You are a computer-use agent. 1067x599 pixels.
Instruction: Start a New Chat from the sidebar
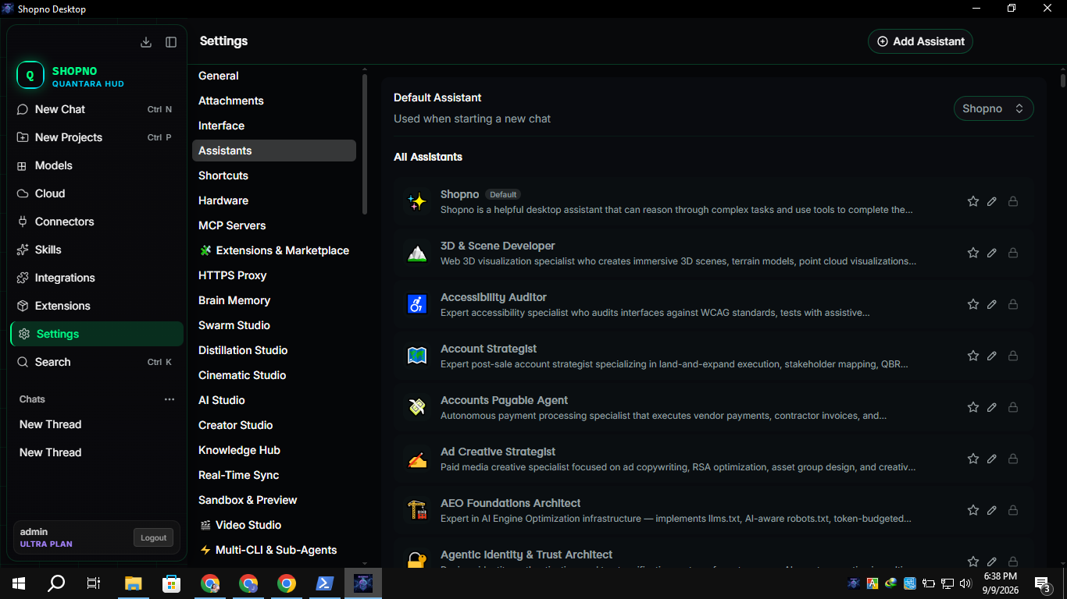(x=97, y=109)
